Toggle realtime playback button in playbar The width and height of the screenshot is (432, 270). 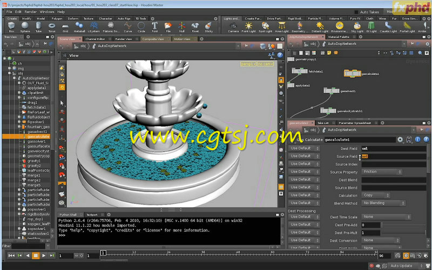click(406, 255)
